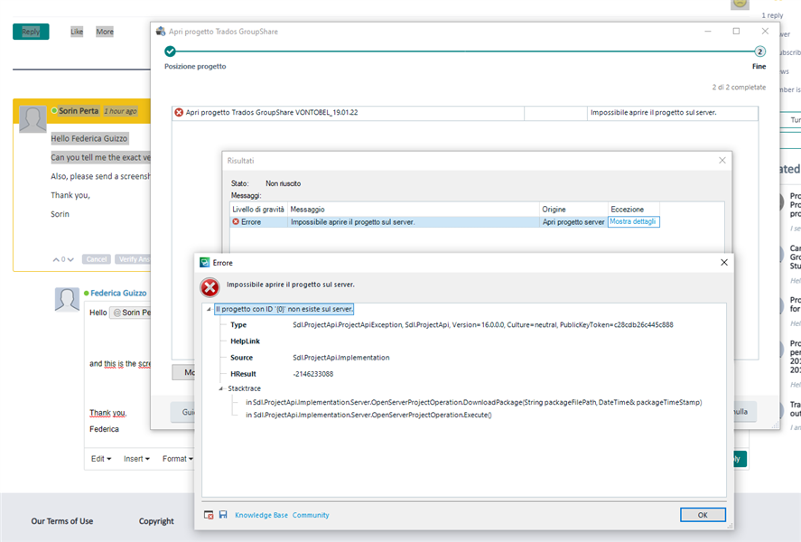Click the '1 hour ago' timestamp
Image resolution: width=801 pixels, height=542 pixels.
click(121, 111)
